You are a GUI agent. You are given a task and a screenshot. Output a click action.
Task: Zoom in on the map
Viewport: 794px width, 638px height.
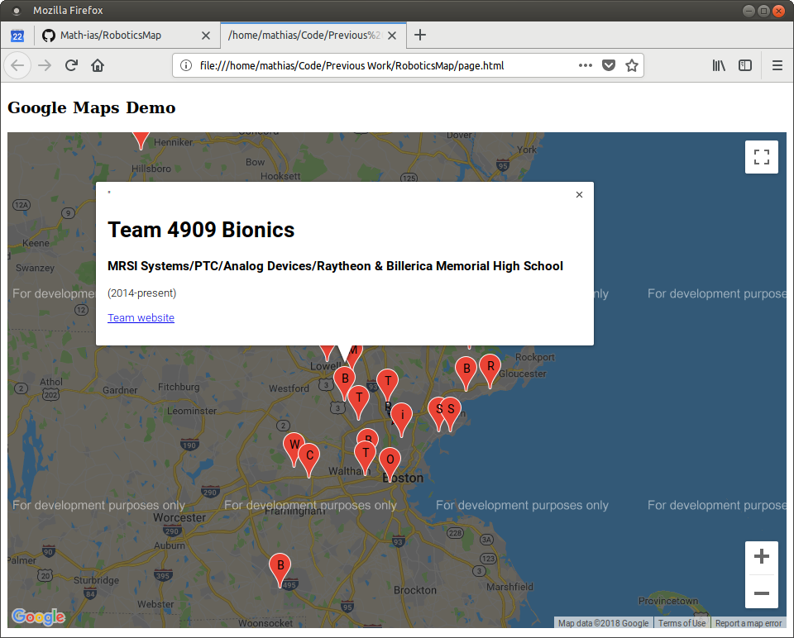(x=761, y=557)
